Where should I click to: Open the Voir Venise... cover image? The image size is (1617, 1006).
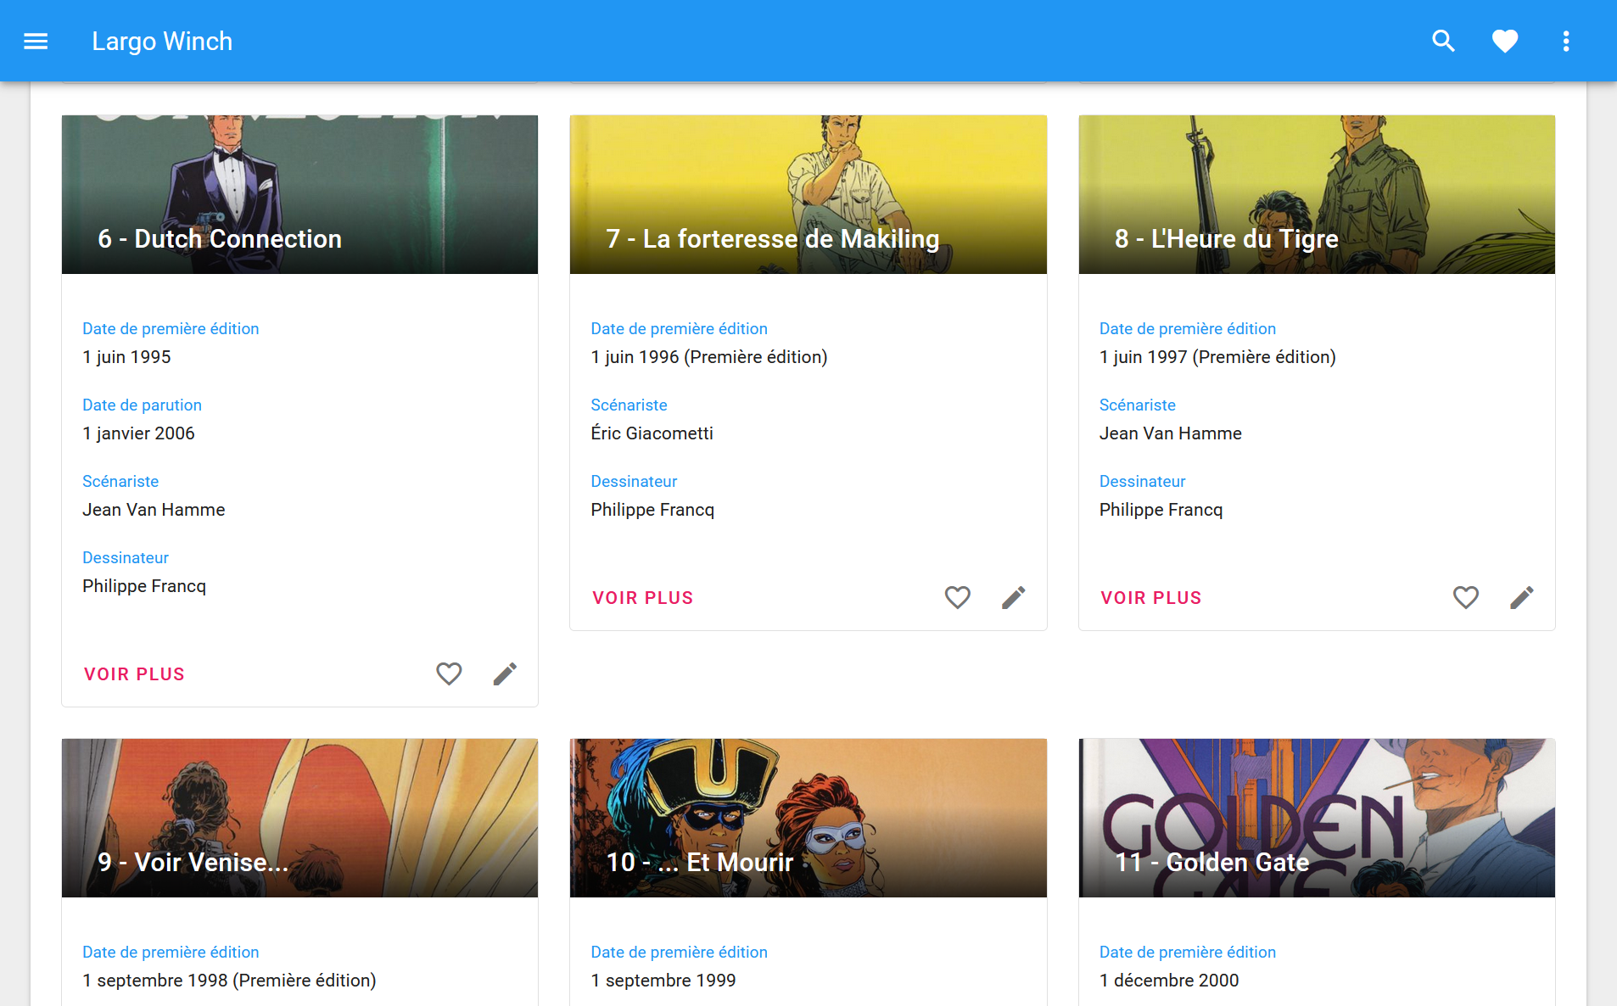point(299,818)
